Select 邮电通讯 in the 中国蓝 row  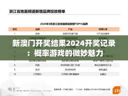(103, 38)
